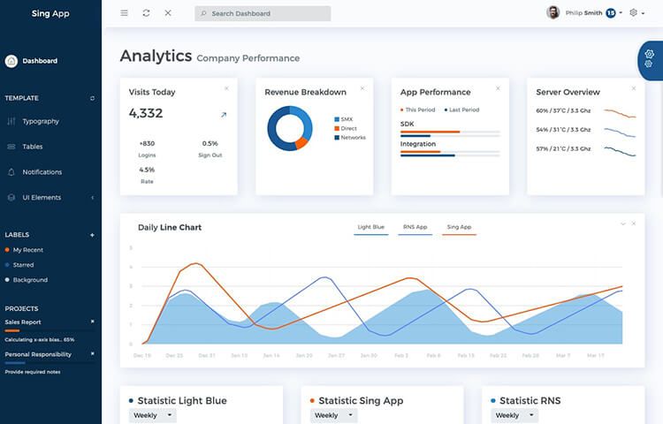Open Personal Responsibility project
663x424 pixels.
[x=38, y=354]
